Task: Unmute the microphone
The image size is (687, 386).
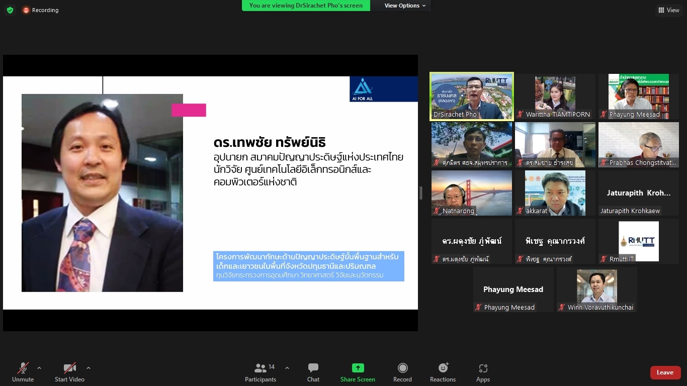Action: [x=23, y=372]
